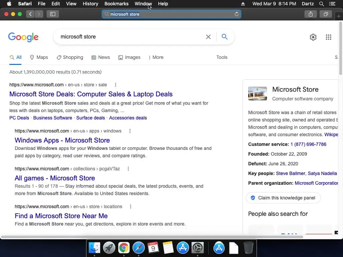Screen dimensions: 343x257
Task: Open the Bookmarks menu
Action: [x=116, y=4]
